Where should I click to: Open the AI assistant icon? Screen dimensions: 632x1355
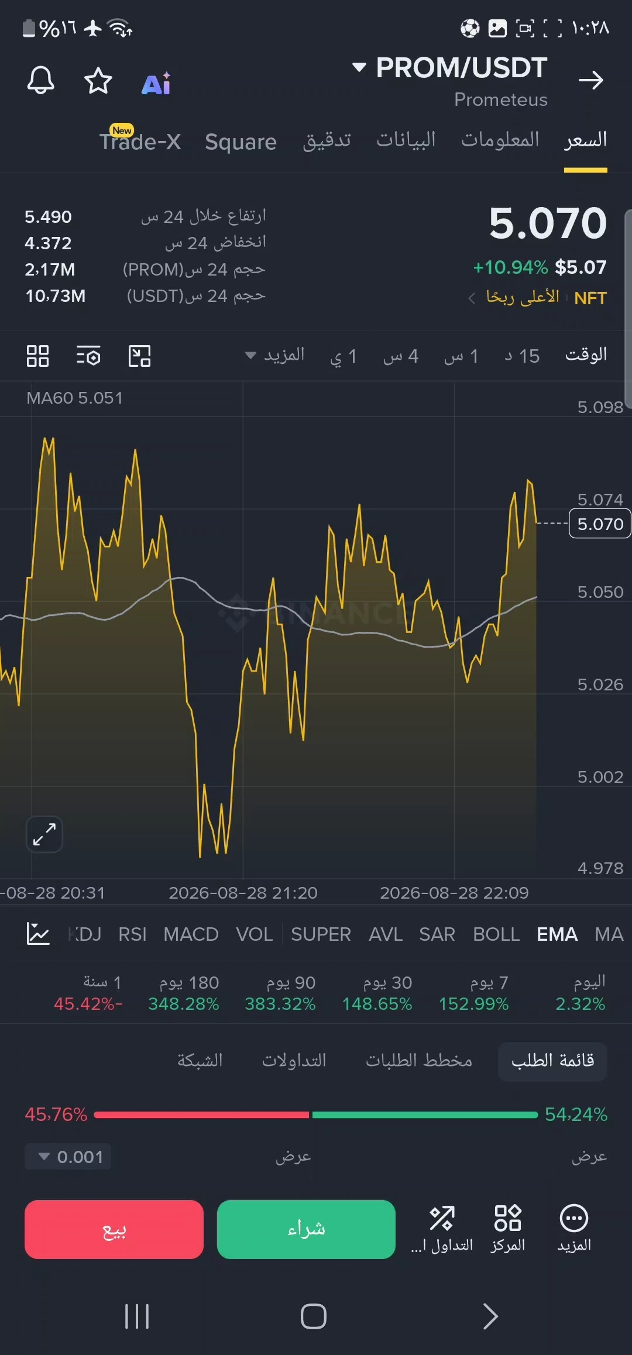(156, 83)
